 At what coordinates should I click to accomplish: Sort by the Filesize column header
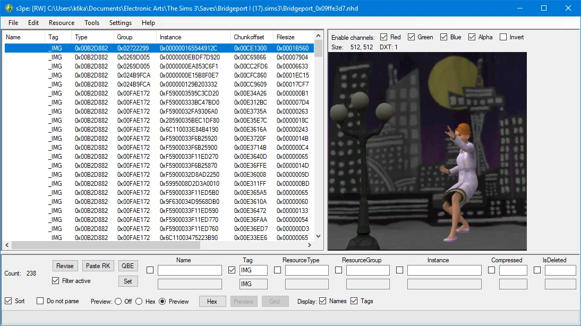coord(294,37)
